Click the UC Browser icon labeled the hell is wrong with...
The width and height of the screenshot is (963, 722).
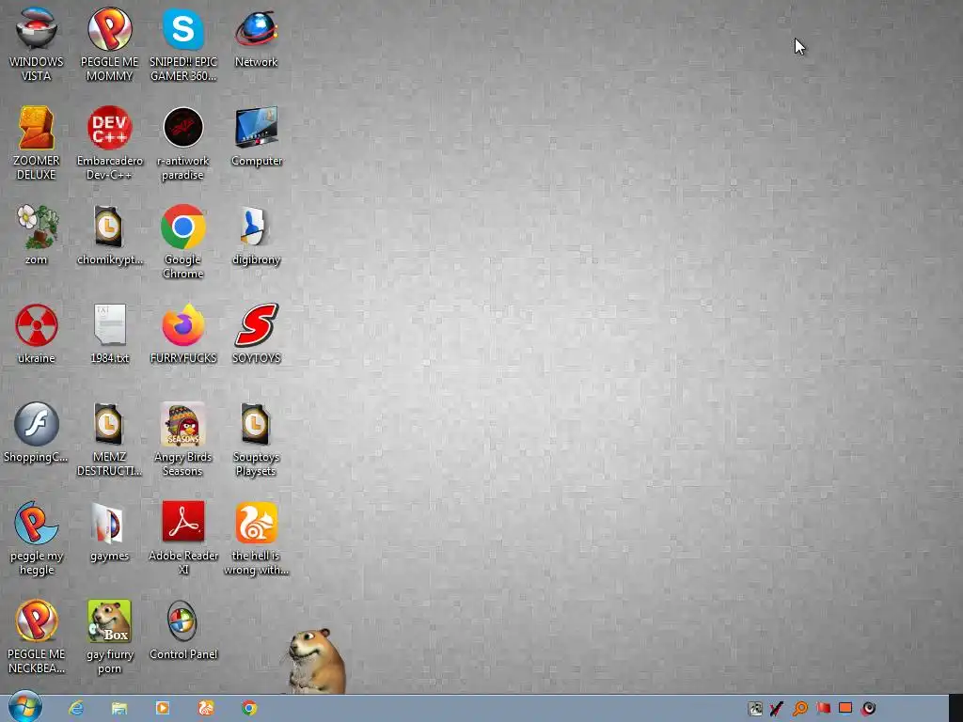click(256, 538)
